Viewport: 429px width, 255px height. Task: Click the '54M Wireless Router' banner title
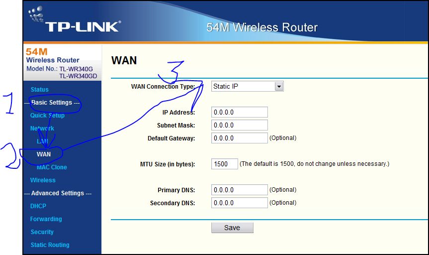(262, 27)
